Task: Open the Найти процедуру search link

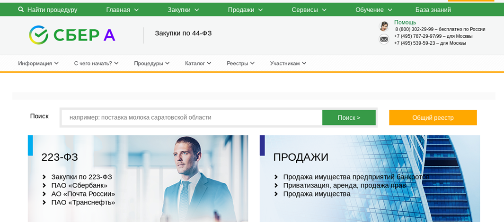Action: point(53,10)
